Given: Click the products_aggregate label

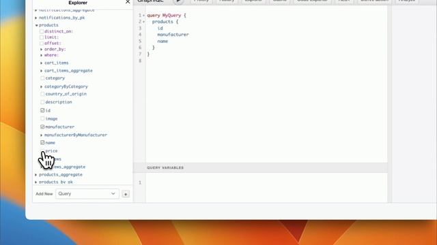Looking at the screenshot, I should 61,175.
